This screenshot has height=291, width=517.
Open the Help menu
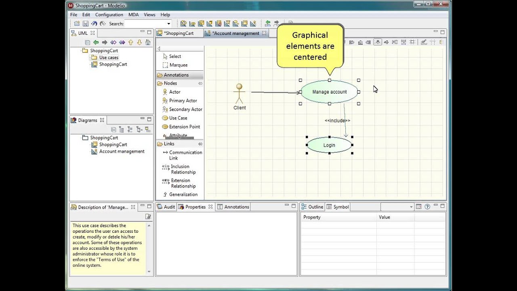[x=165, y=15]
